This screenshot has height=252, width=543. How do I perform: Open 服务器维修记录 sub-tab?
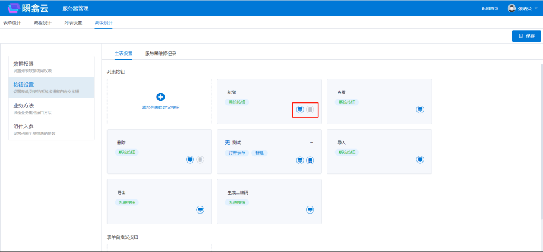161,54
